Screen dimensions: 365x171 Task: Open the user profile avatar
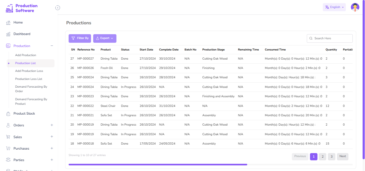coord(355,7)
